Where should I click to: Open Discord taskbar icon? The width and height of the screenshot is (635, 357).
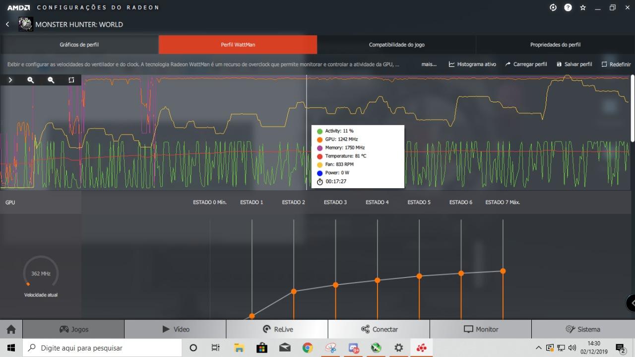tap(353, 348)
